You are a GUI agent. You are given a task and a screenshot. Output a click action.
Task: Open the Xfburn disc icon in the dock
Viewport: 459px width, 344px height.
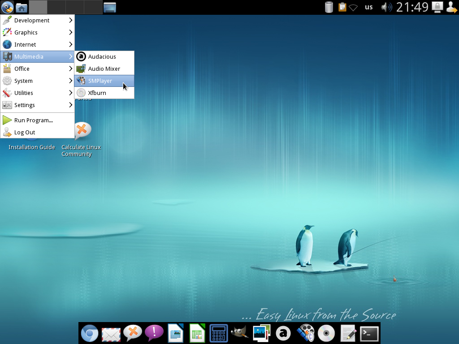coord(326,333)
